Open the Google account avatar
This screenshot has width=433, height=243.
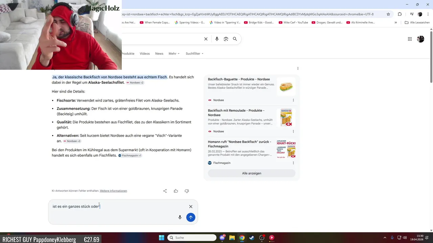point(420,39)
